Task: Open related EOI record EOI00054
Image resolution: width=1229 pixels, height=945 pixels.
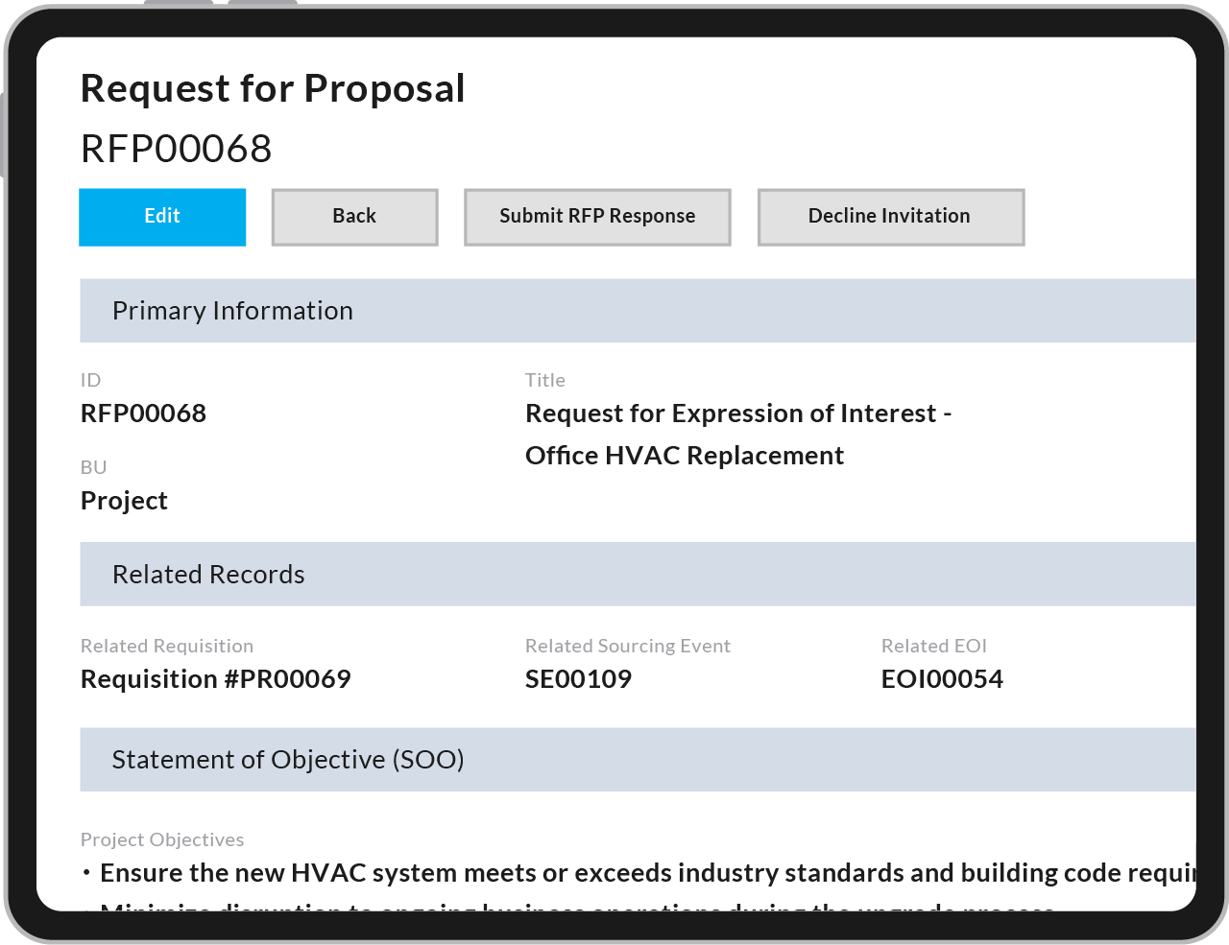Action: click(942, 679)
